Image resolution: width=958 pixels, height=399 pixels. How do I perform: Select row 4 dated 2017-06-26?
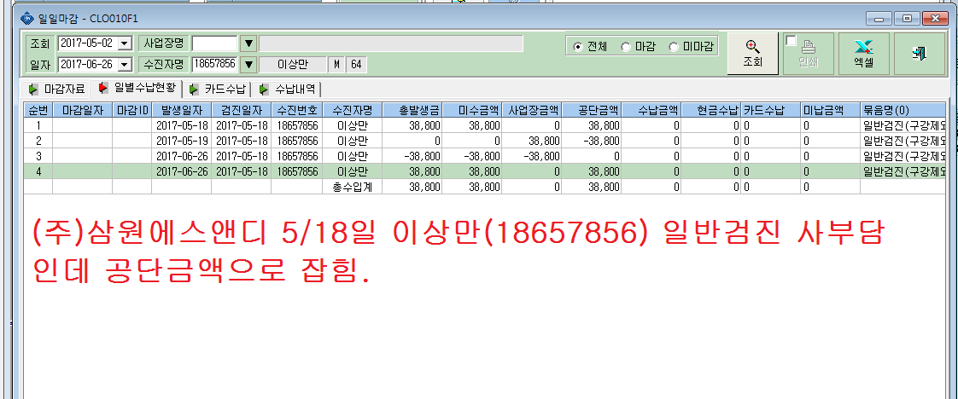[484, 171]
